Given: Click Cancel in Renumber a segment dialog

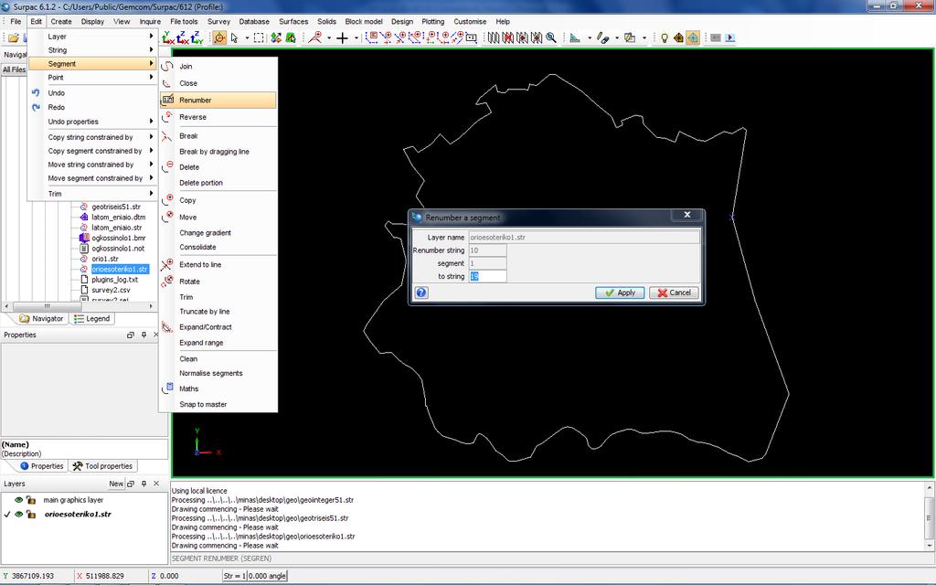Looking at the screenshot, I should tap(674, 292).
